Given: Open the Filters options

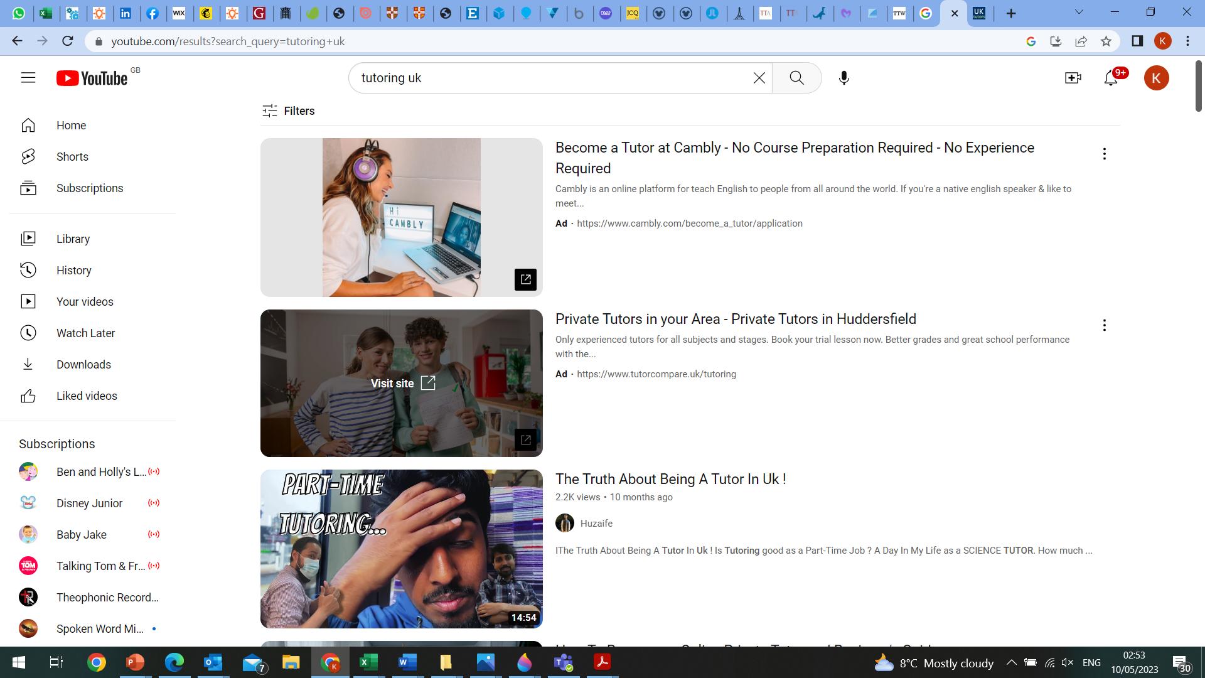Looking at the screenshot, I should (289, 111).
